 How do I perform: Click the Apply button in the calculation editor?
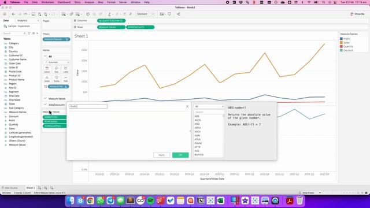coord(162,155)
